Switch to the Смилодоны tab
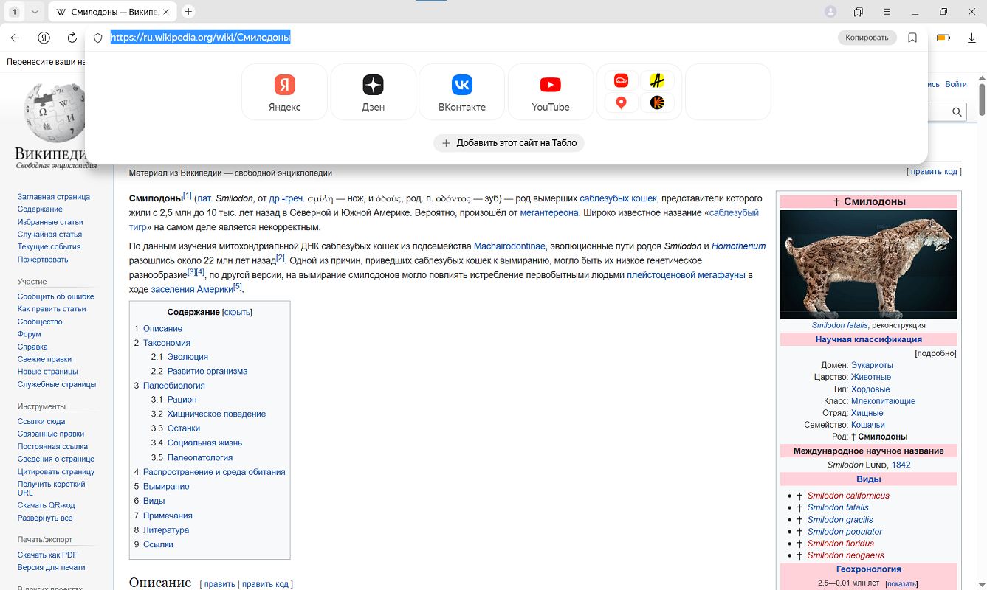Image resolution: width=987 pixels, height=590 pixels. [112, 12]
